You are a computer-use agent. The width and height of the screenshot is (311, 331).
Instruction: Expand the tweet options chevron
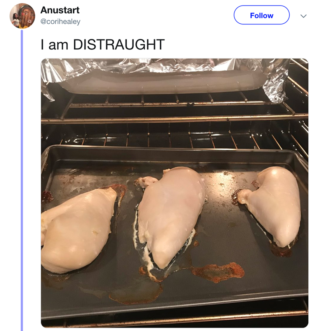pyautogui.click(x=303, y=16)
